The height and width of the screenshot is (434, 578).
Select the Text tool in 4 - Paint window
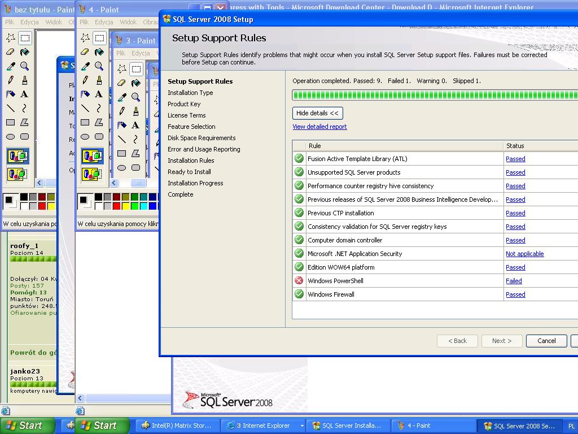coord(99,94)
